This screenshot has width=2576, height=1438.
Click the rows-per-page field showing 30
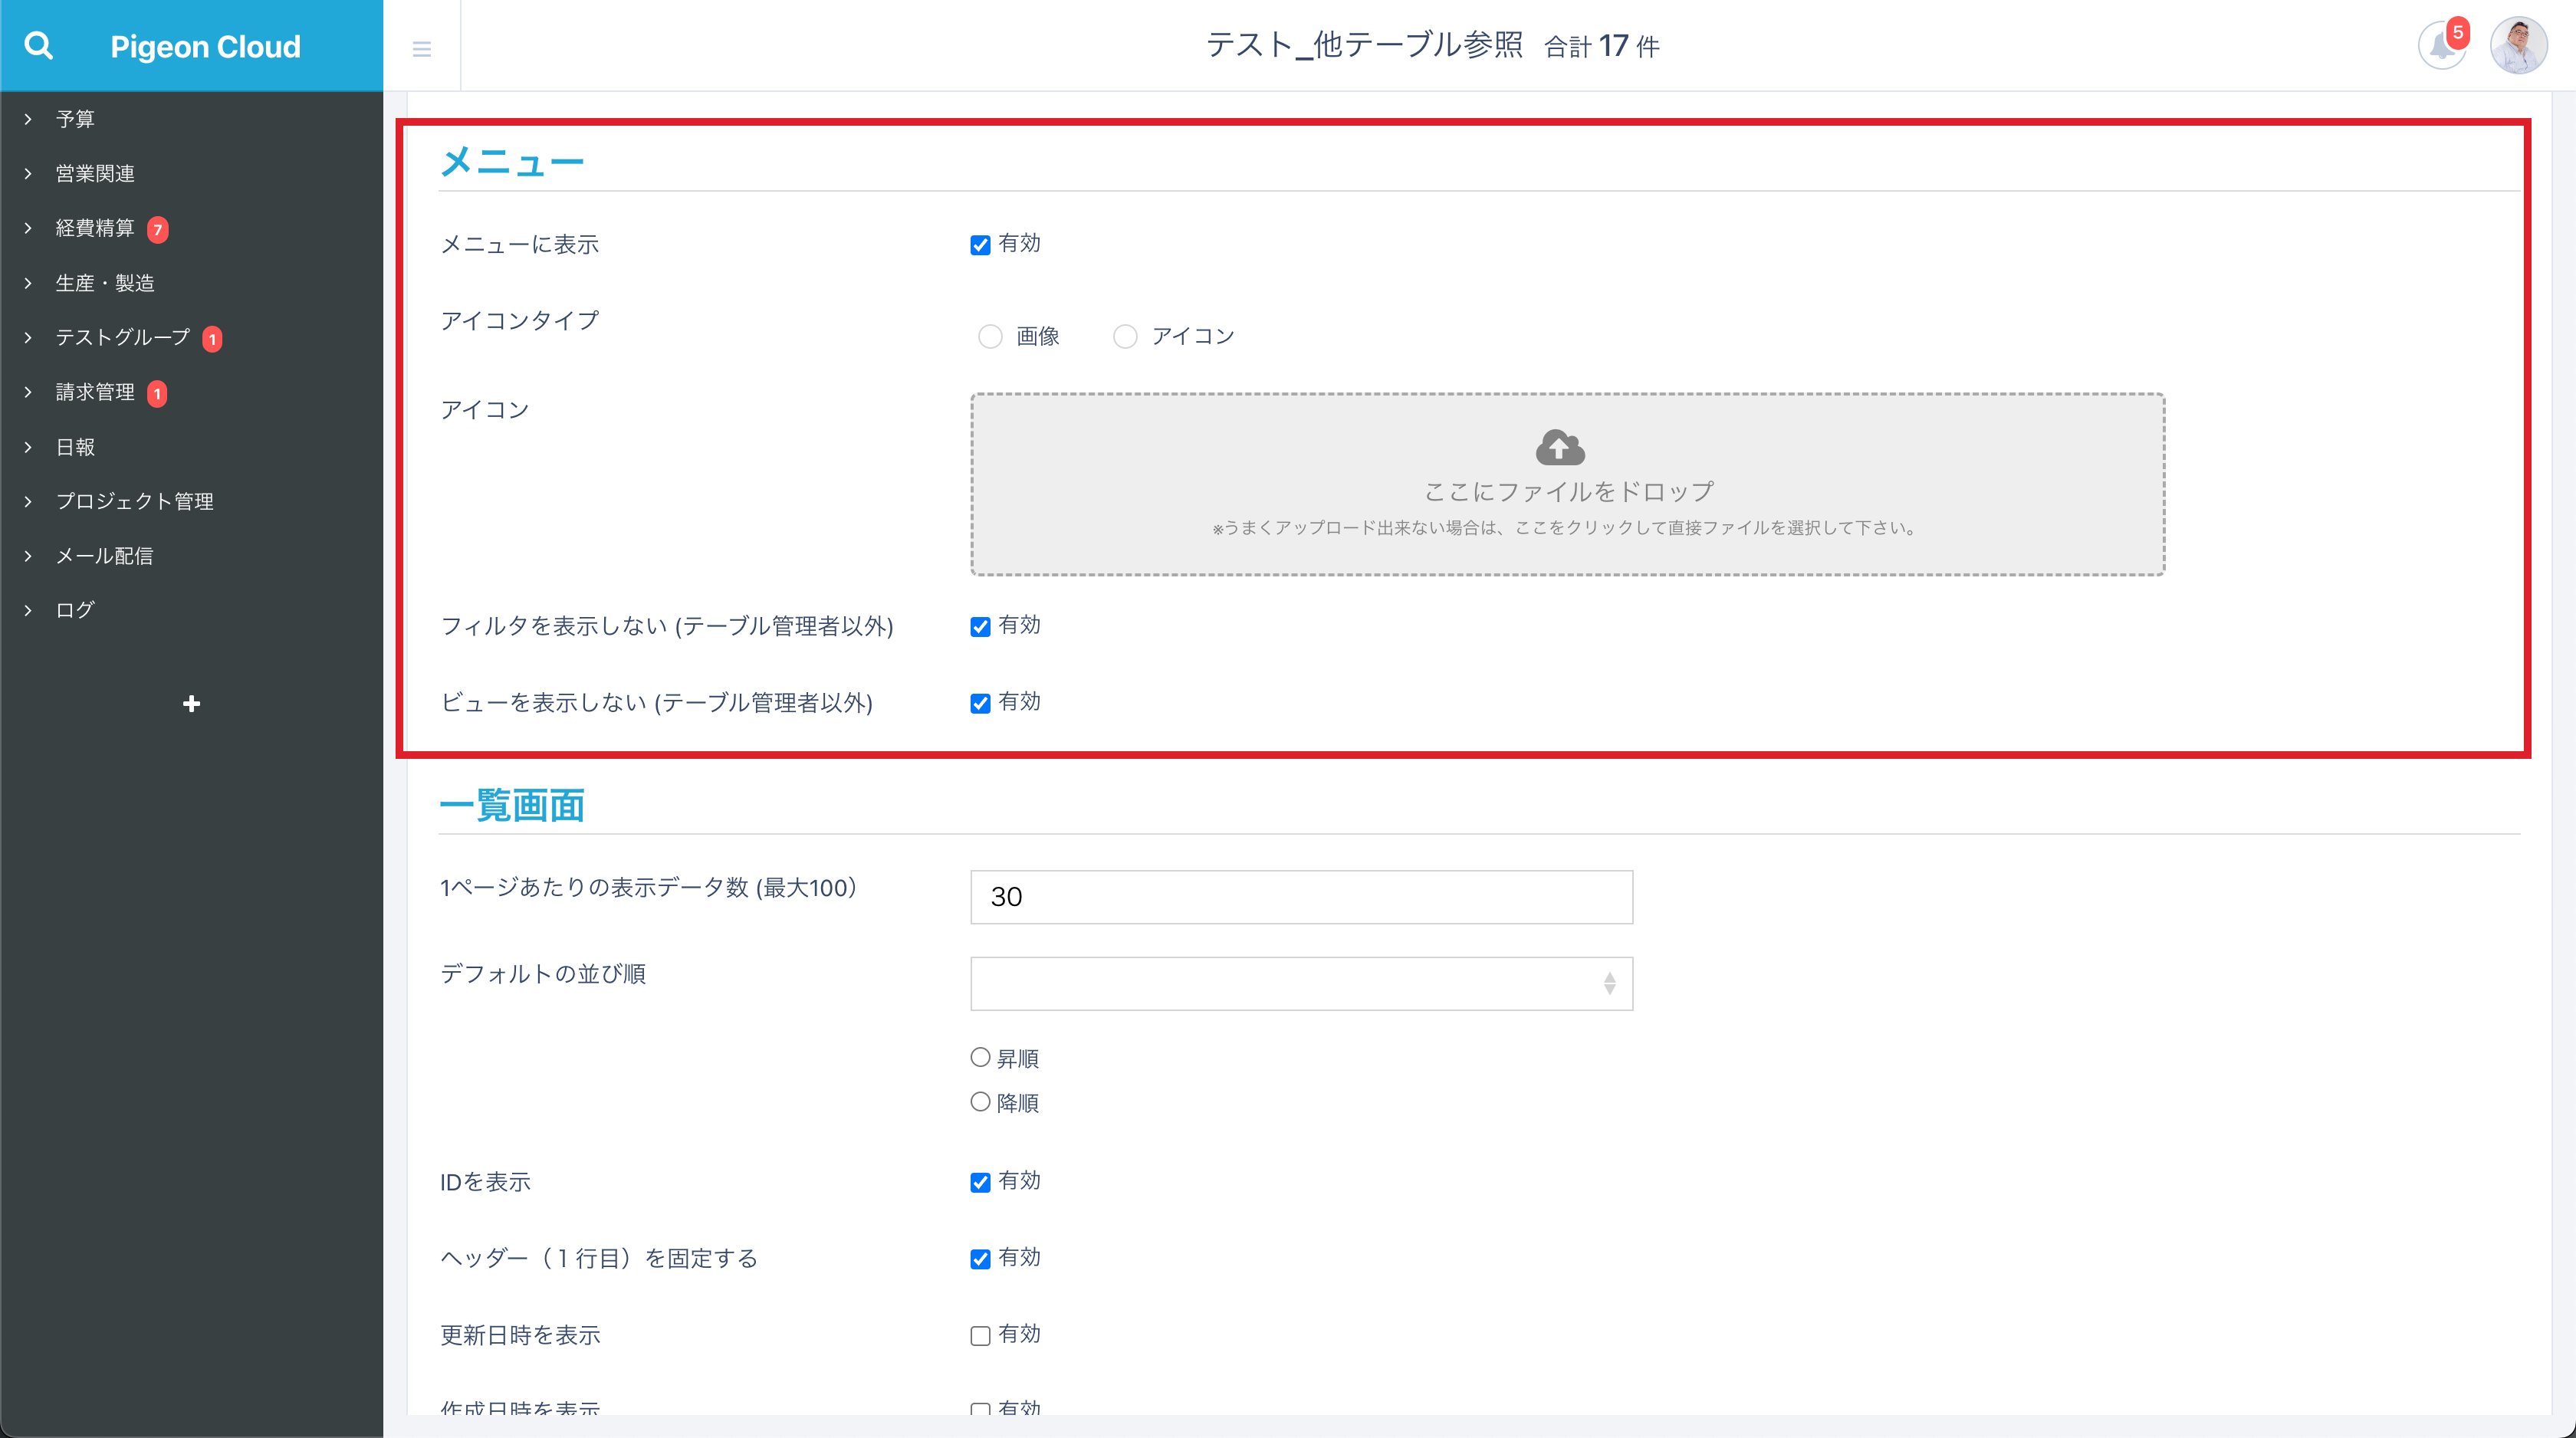1300,897
